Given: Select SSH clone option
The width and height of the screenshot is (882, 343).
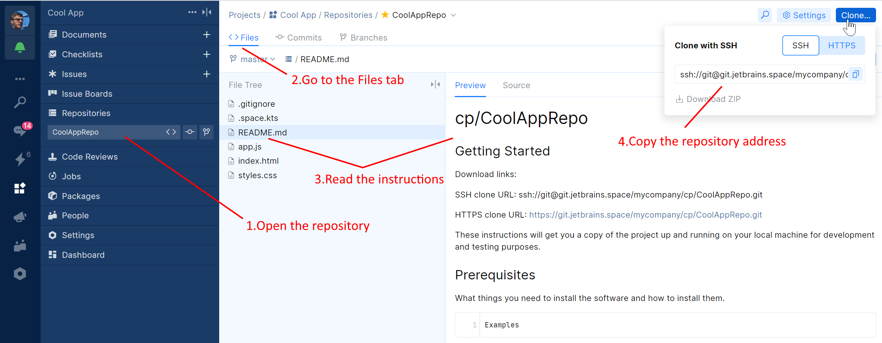Looking at the screenshot, I should [800, 45].
